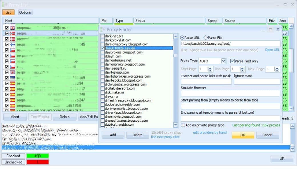The image size is (297, 171).
Task: Toggle the Parse Text only checkbox
Action: click(x=232, y=61)
